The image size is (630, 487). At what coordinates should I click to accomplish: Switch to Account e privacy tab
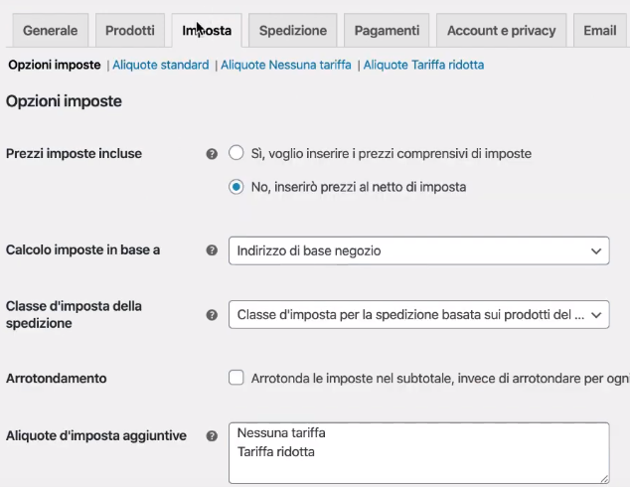tap(502, 31)
